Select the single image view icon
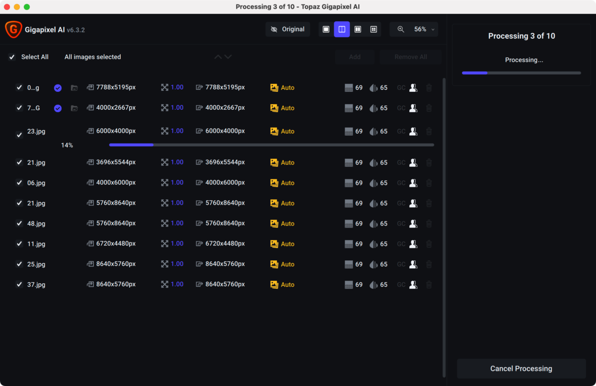This screenshot has height=386, width=596. 326,29
